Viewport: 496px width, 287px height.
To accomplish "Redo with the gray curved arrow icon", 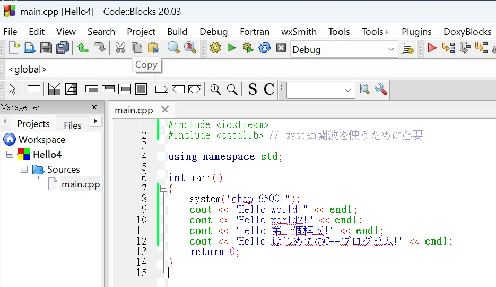I will (100, 48).
